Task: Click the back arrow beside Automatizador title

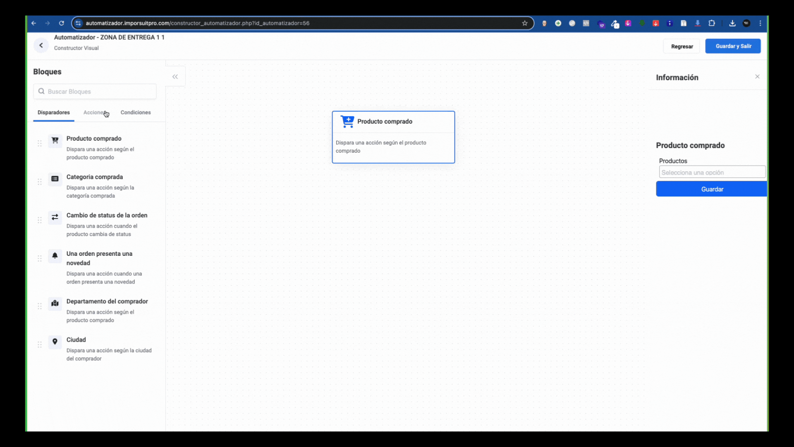Action: click(41, 46)
